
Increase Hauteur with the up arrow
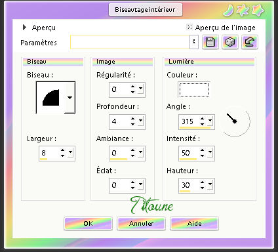click(203, 182)
